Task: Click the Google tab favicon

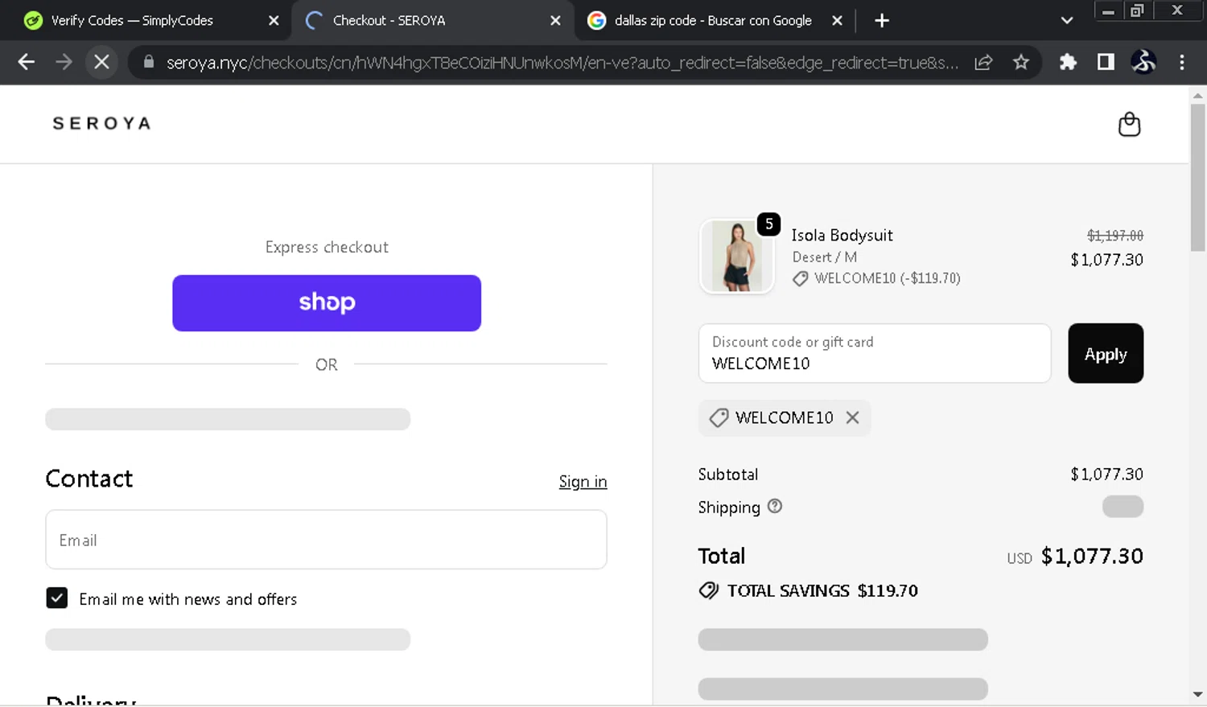Action: 596,21
